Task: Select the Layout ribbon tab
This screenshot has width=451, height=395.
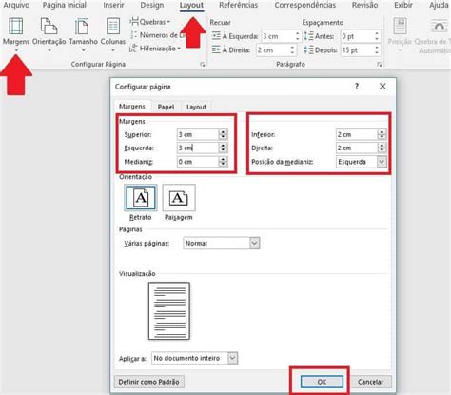Action: coord(191,6)
